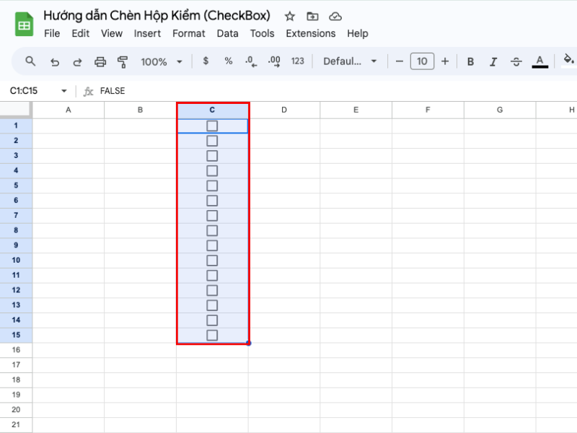577x433 pixels.
Task: Open the name box dropdown arrow
Action: pyautogui.click(x=64, y=91)
